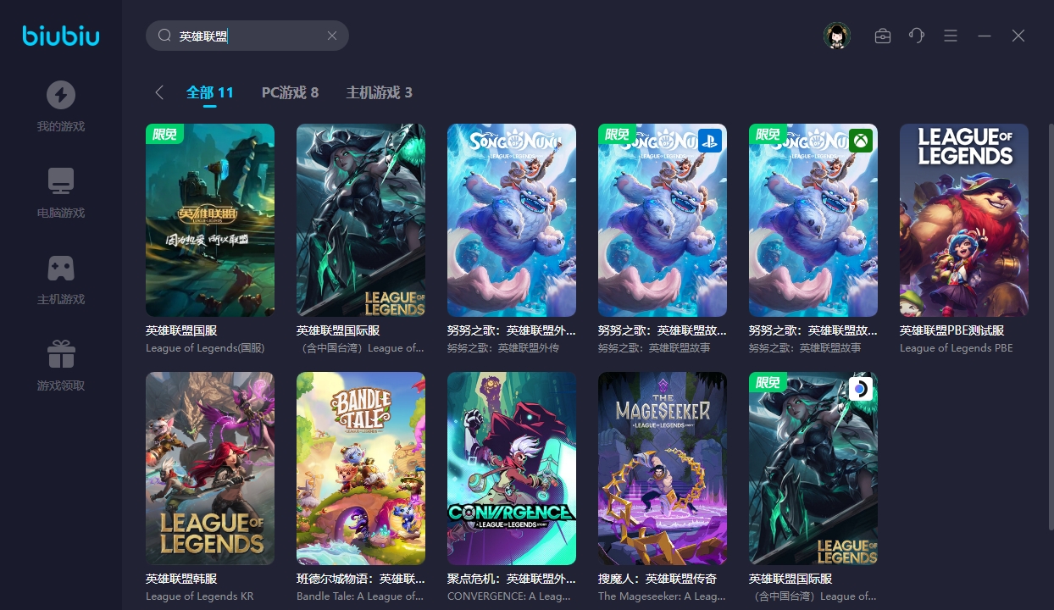Open customer support headset icon
Image resolution: width=1054 pixels, height=610 pixels.
tap(917, 36)
